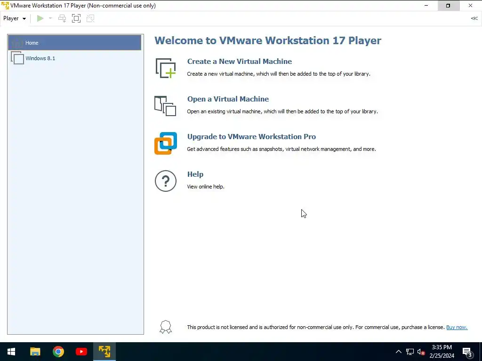482x361 pixels.
Task: Click the Unity mode toolbar icon
Action: pyautogui.click(x=90, y=18)
